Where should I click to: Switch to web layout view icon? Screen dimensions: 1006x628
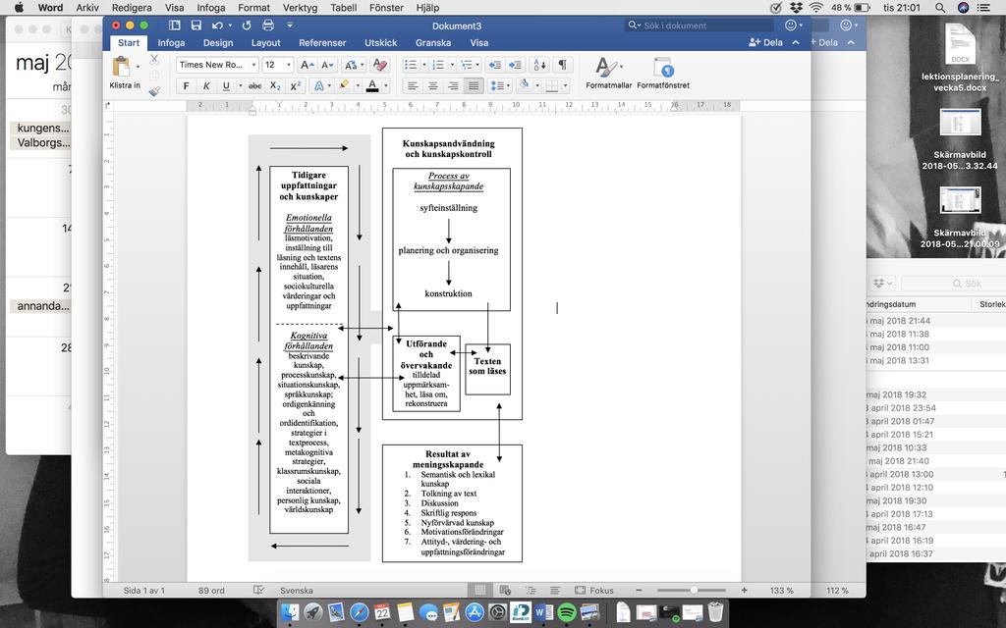505,590
